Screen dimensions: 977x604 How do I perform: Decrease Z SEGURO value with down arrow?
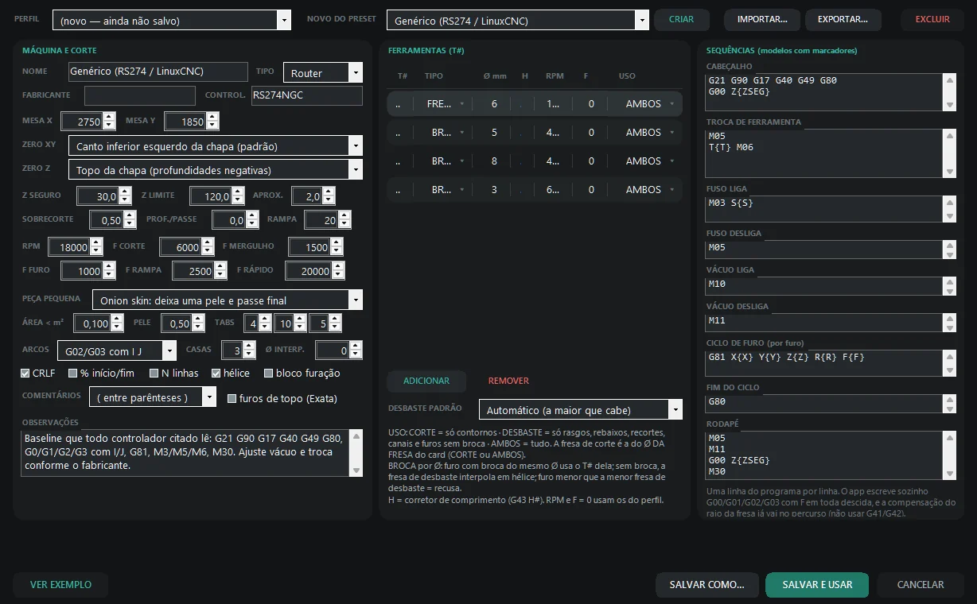click(125, 200)
